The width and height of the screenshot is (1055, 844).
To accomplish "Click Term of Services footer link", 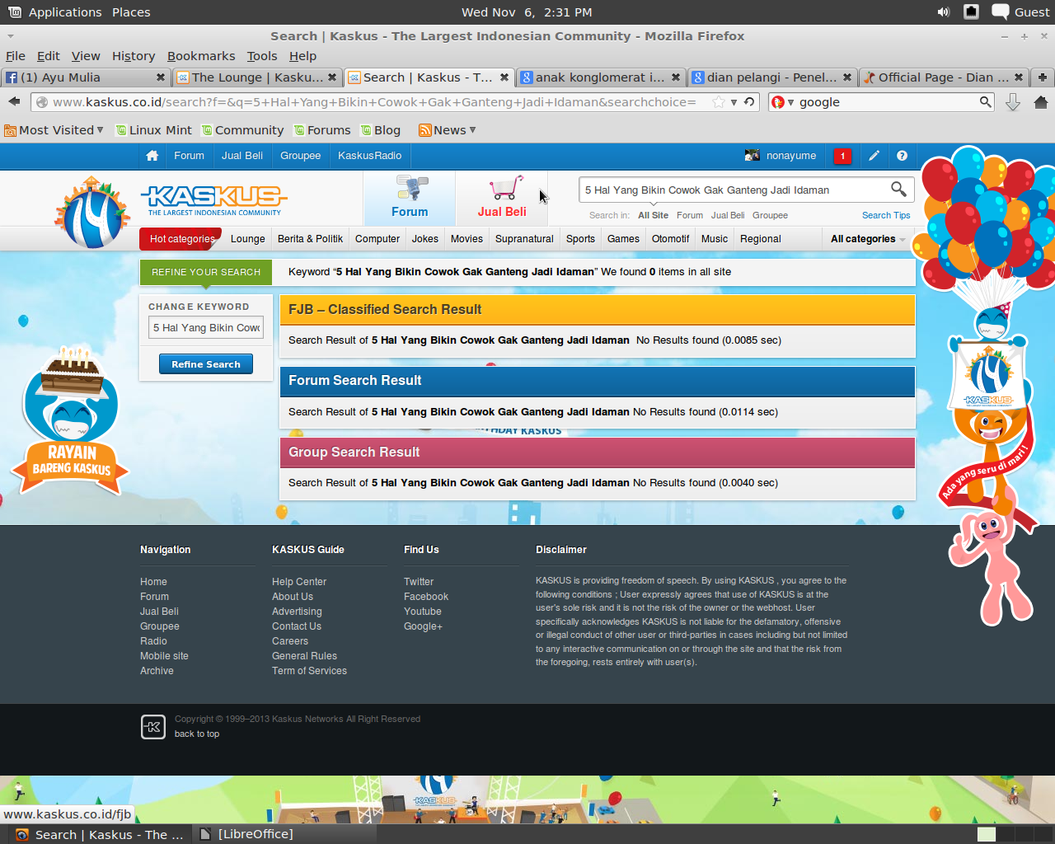I will pyautogui.click(x=309, y=671).
